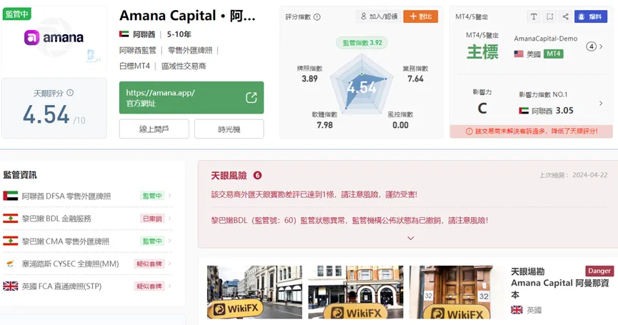This screenshot has height=325, width=618.
Task: Click the 牌照指數 3.89 value
Action: coord(310,79)
